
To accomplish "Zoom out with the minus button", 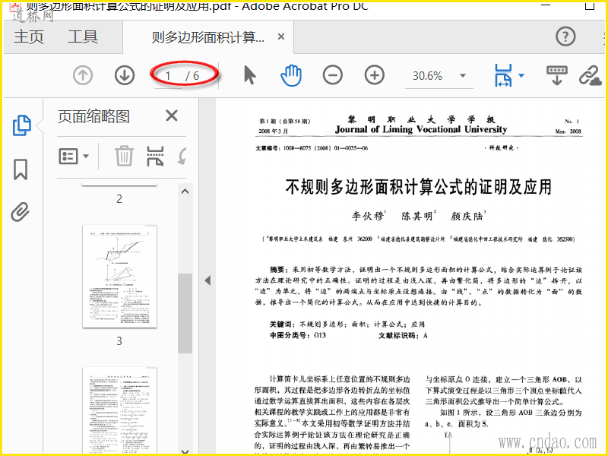I will [x=333, y=75].
